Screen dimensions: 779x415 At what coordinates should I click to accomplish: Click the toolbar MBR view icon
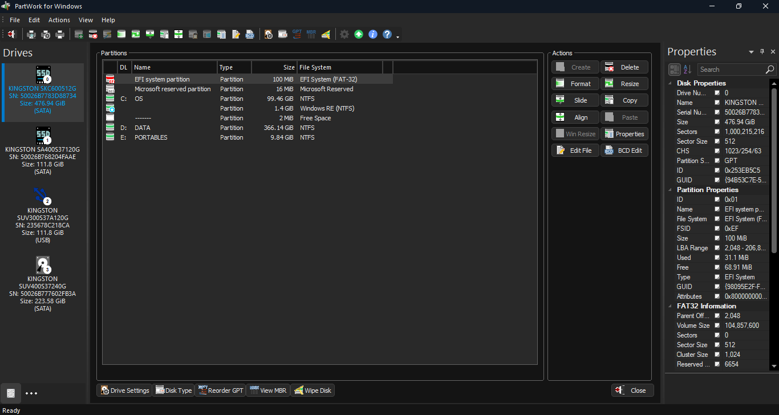311,34
